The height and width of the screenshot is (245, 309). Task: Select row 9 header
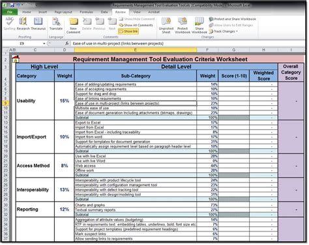click(6, 103)
